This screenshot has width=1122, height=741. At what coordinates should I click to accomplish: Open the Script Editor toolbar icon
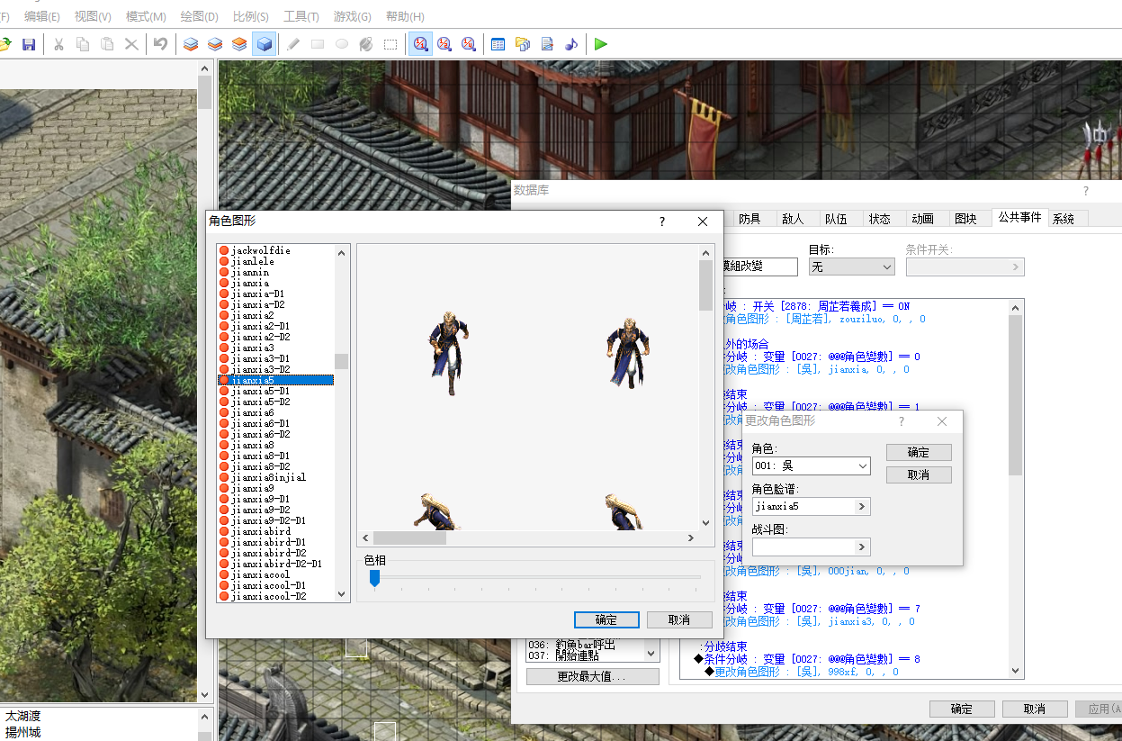(547, 44)
